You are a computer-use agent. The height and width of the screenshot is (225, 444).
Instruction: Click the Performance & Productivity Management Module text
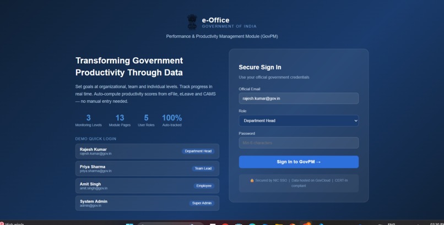click(222, 36)
